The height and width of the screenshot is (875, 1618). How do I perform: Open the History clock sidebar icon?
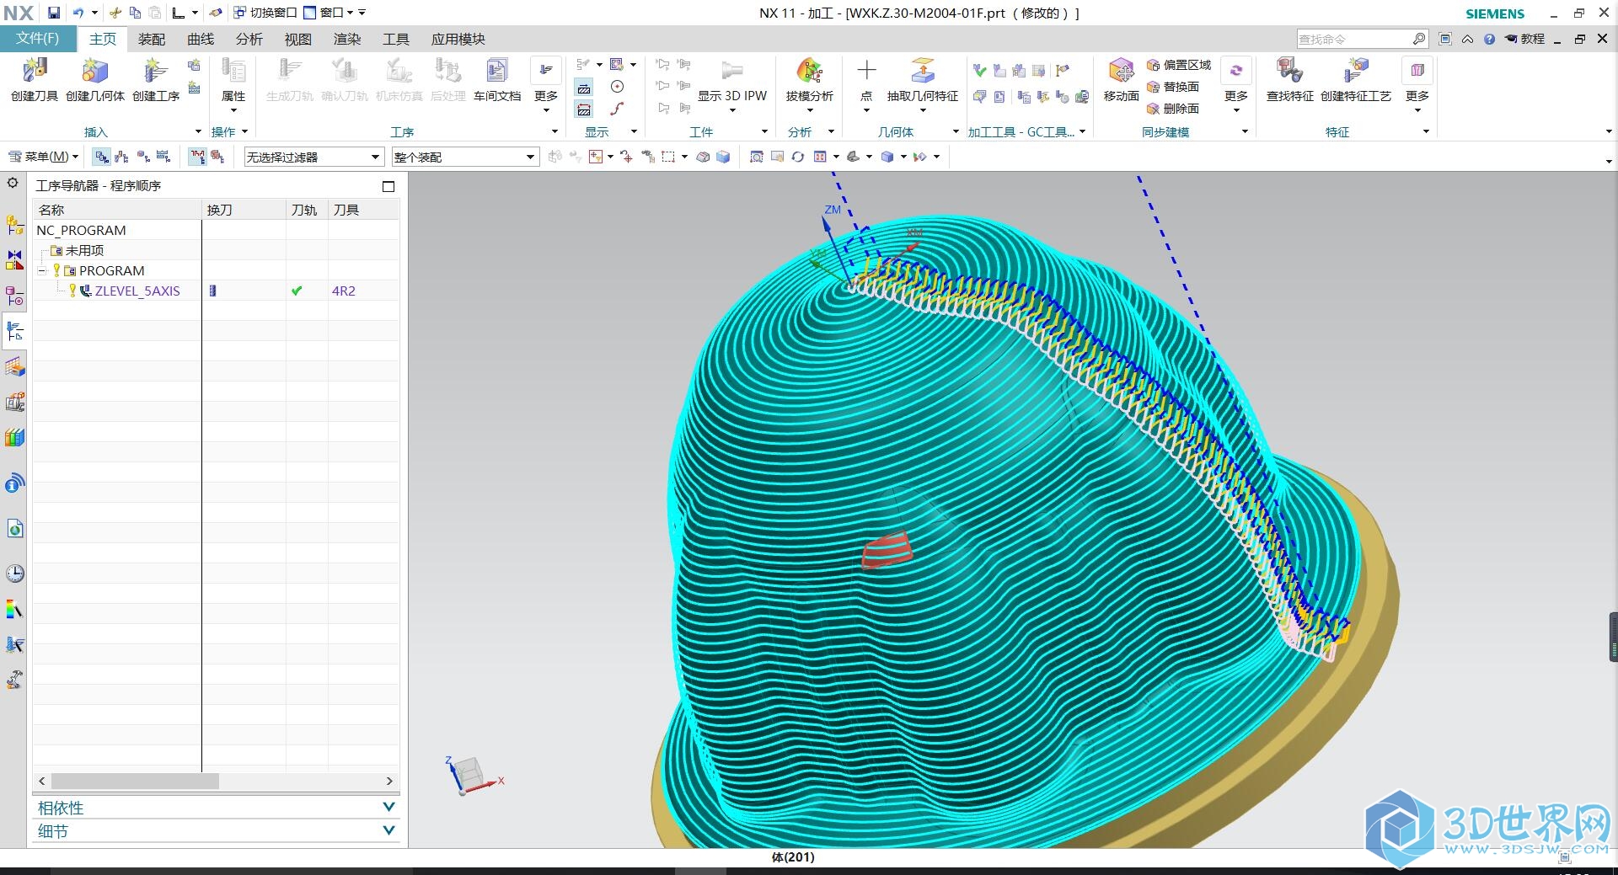click(x=14, y=574)
